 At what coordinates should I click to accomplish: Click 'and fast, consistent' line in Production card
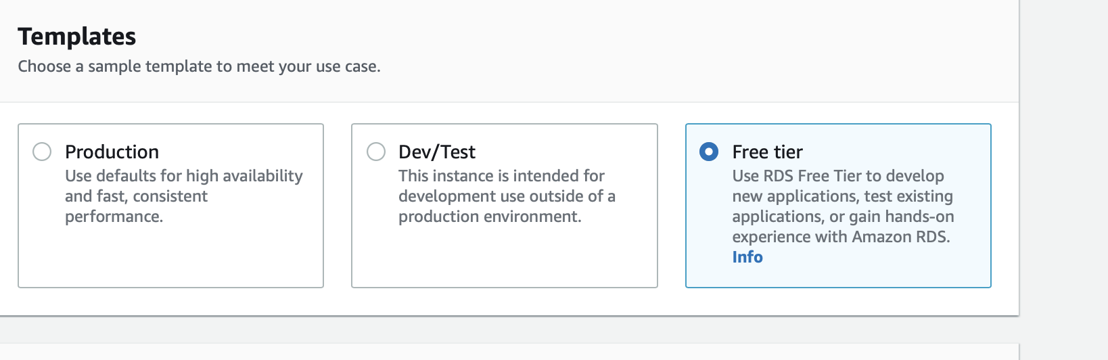[x=136, y=196]
